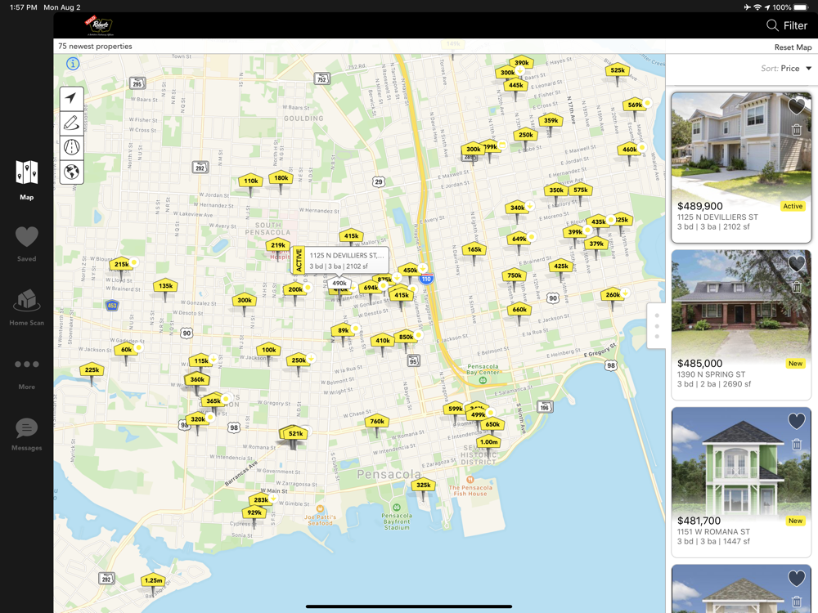Image resolution: width=818 pixels, height=613 pixels.
Task: Click the $489,900 price text
Action: (x=699, y=206)
